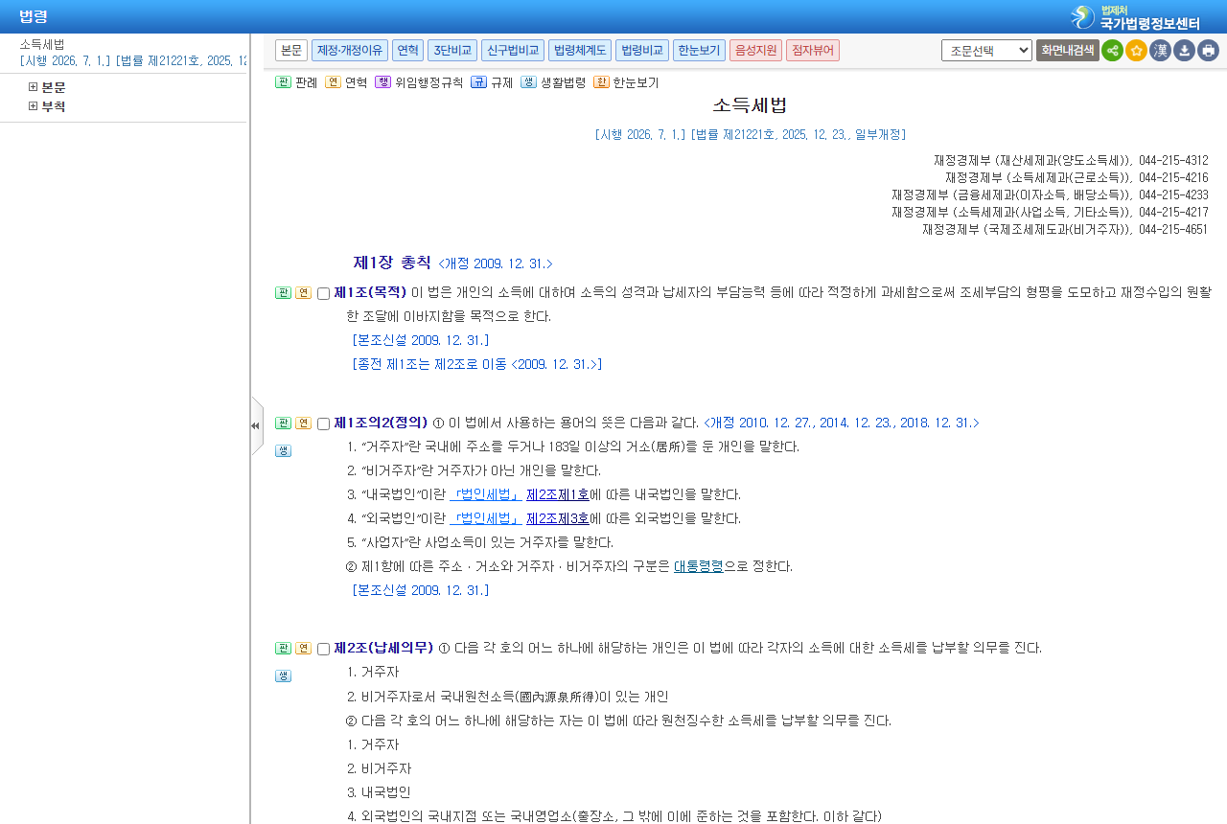Viewport: 1227px width, 824px height.
Task: Follow the 제2조제1호 link
Action: [x=558, y=494]
